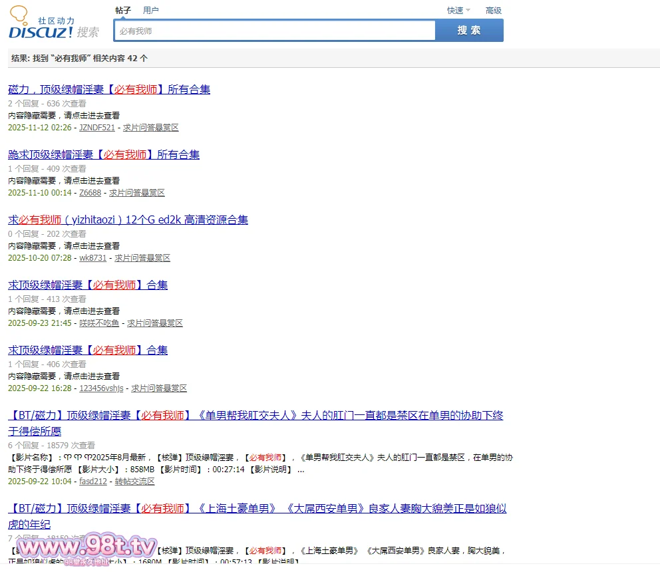Open author 咪咪不吃鱼's profile
The width and height of the screenshot is (660, 572).
[x=99, y=323]
